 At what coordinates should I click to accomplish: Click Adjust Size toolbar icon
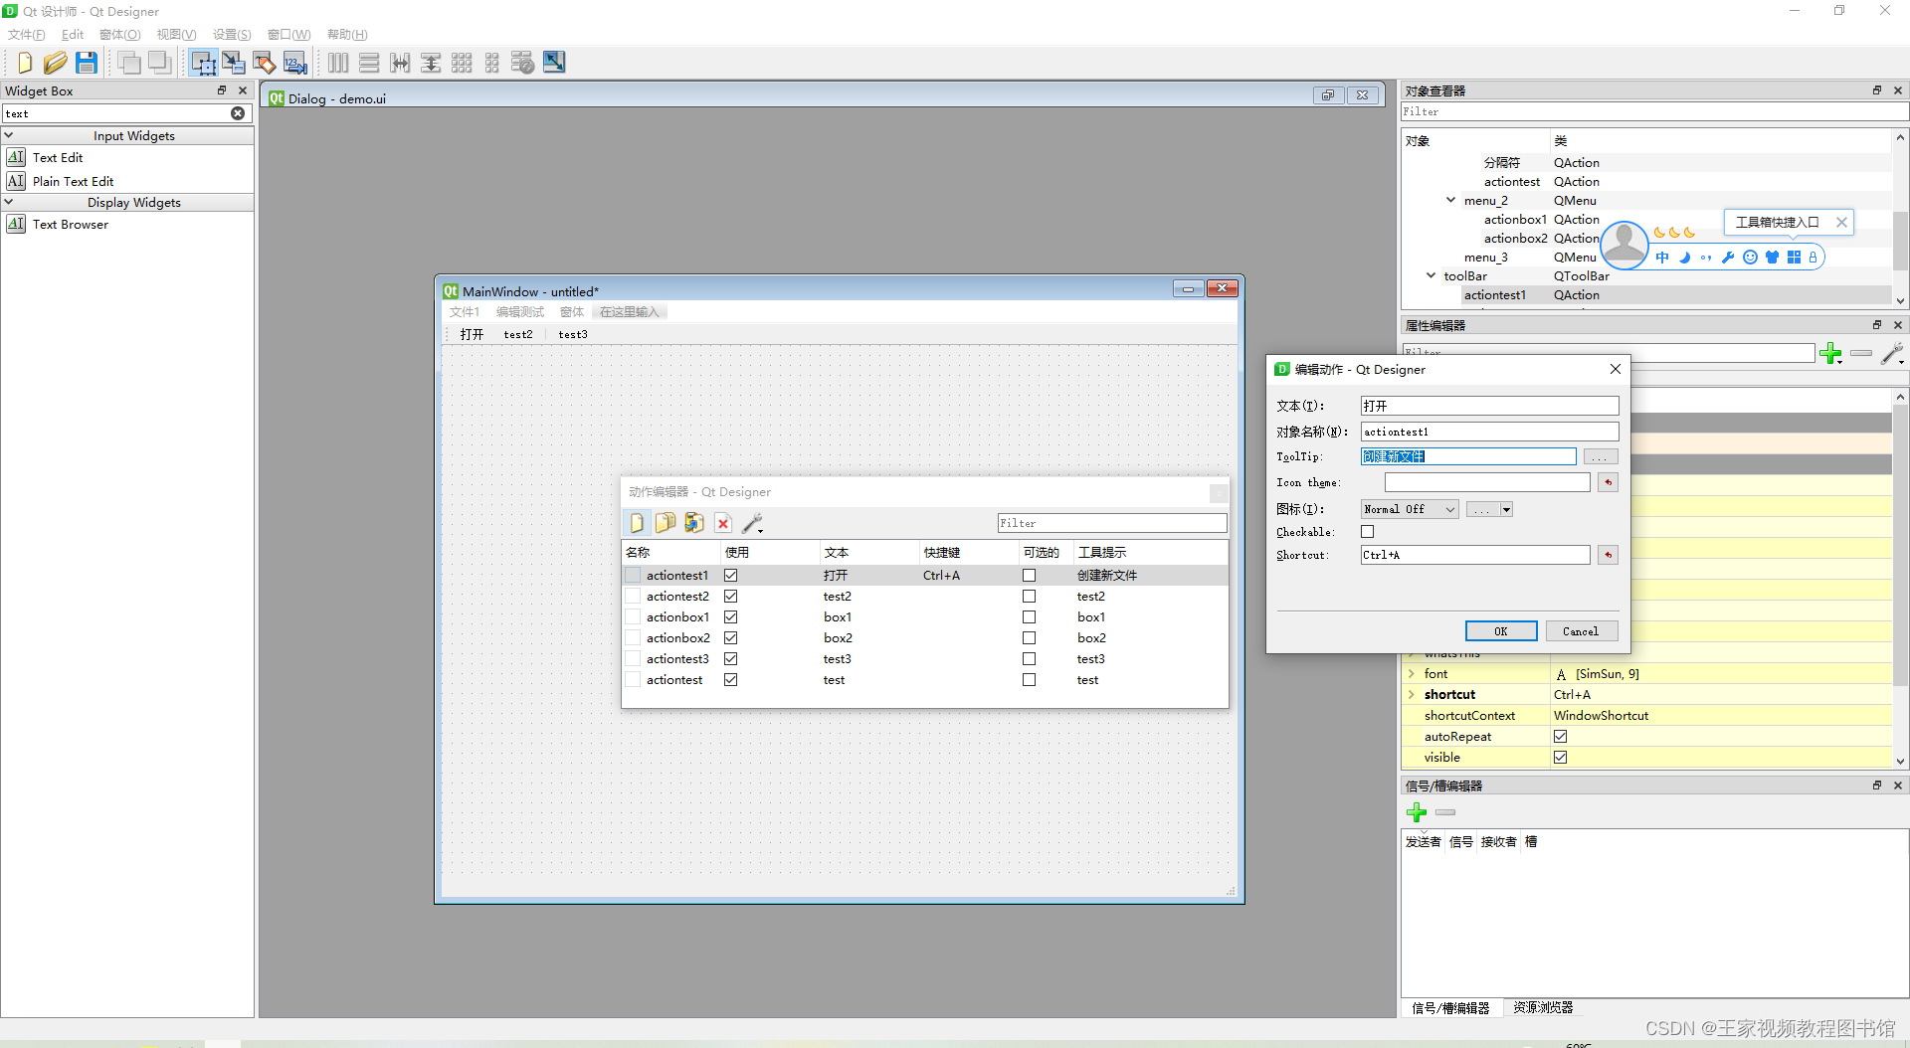(554, 63)
